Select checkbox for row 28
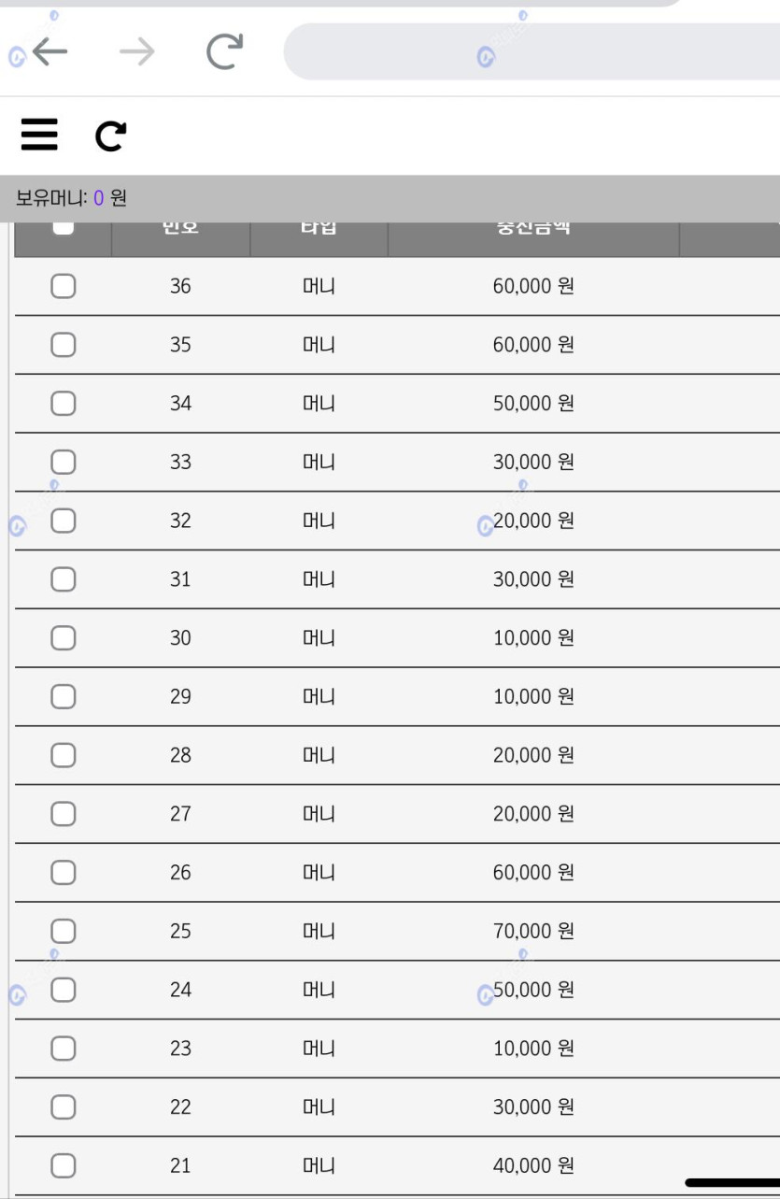 point(63,755)
